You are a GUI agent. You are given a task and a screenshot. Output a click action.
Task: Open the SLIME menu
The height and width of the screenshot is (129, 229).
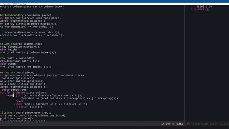click(x=15, y=4)
